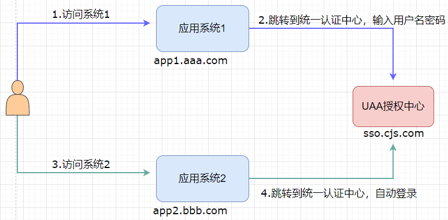Image resolution: width=448 pixels, height=220 pixels.
Task: Click the text app2.bbb.com
Action: [x=190, y=211]
